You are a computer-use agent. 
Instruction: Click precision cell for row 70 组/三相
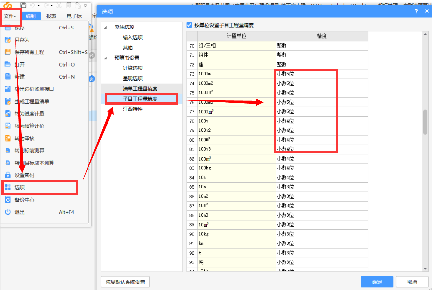(x=322, y=46)
